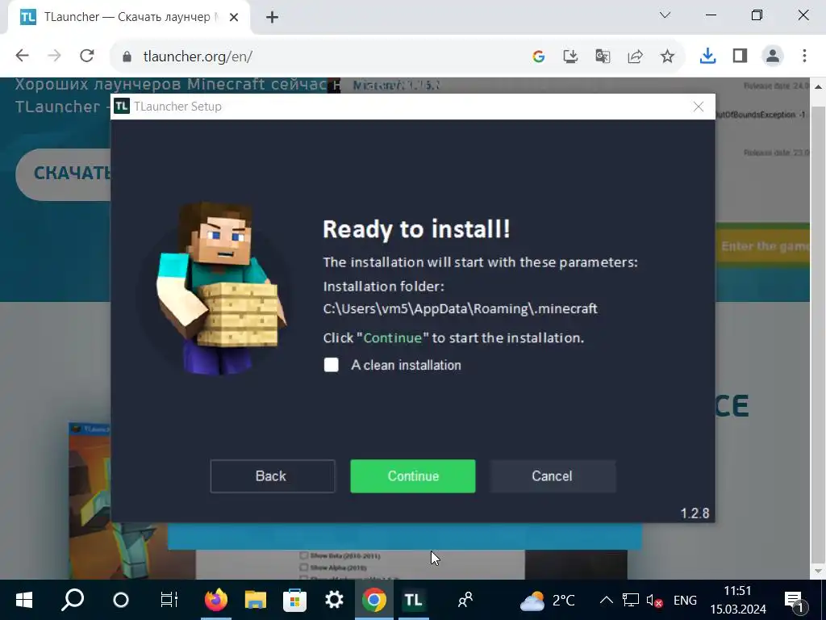Click the muted volume tray icon

tap(654, 600)
